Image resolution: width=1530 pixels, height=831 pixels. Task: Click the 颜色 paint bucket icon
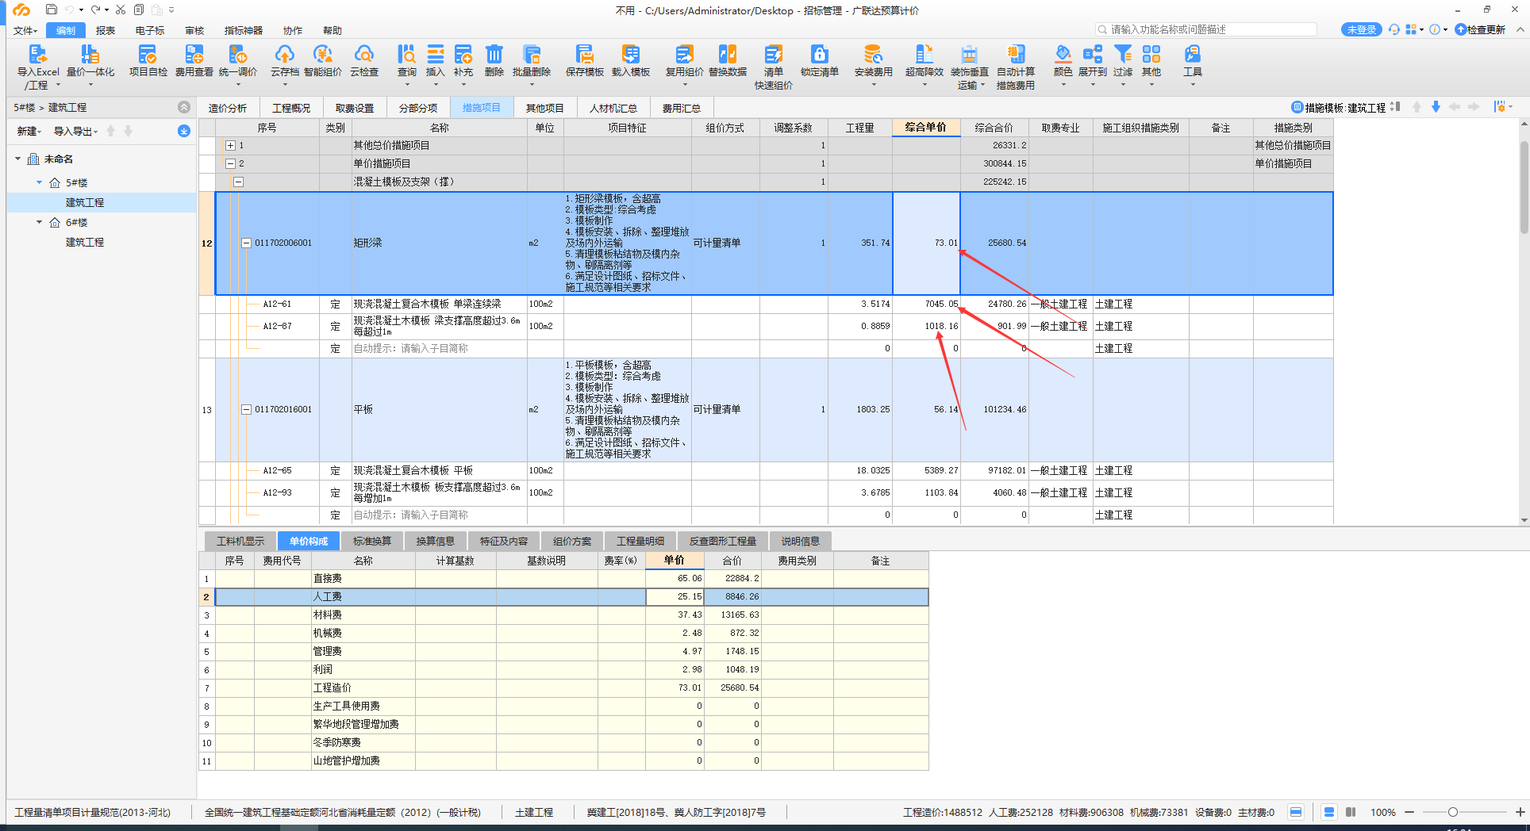coord(1063,55)
